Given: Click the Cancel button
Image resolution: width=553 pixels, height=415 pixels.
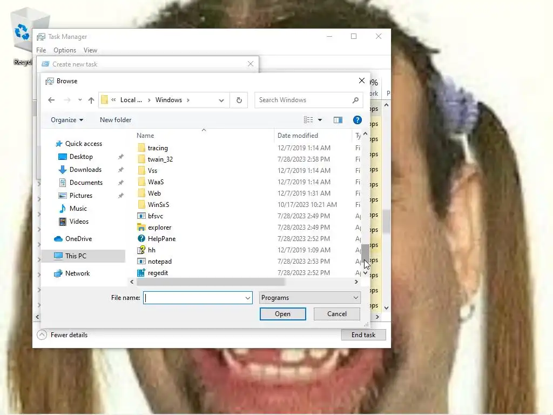Looking at the screenshot, I should click(337, 314).
